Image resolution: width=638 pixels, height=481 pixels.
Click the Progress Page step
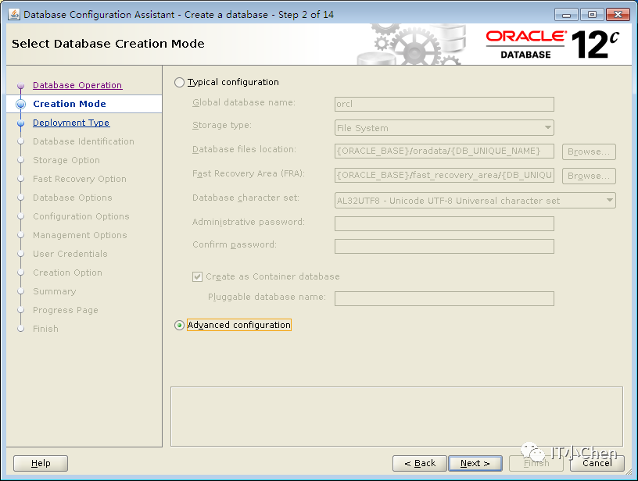(x=66, y=310)
